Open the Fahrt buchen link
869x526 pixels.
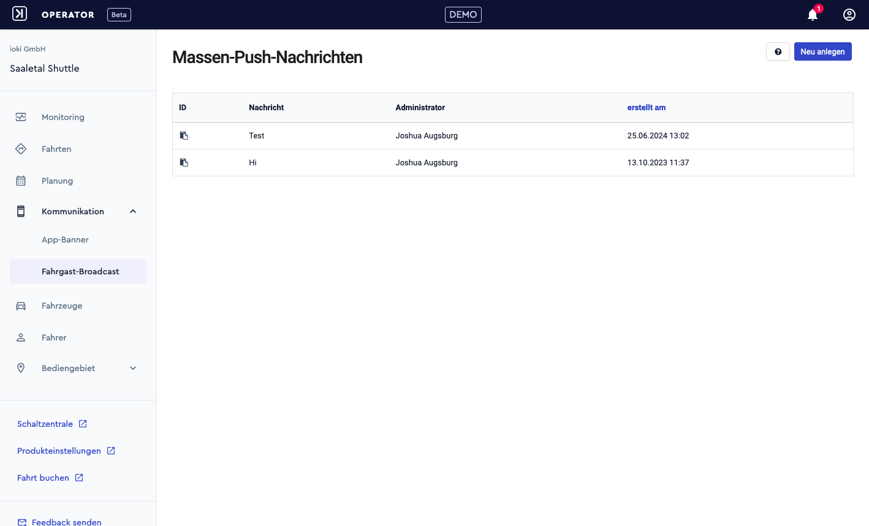tap(43, 478)
